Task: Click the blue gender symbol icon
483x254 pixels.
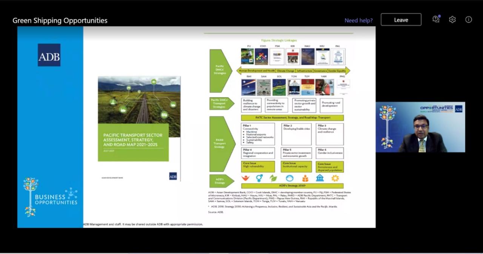Action: pos(259,178)
